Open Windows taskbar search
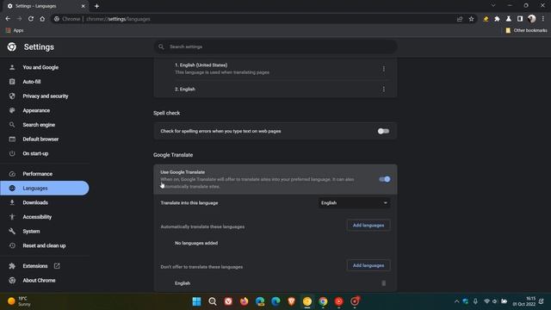 [x=213, y=301]
